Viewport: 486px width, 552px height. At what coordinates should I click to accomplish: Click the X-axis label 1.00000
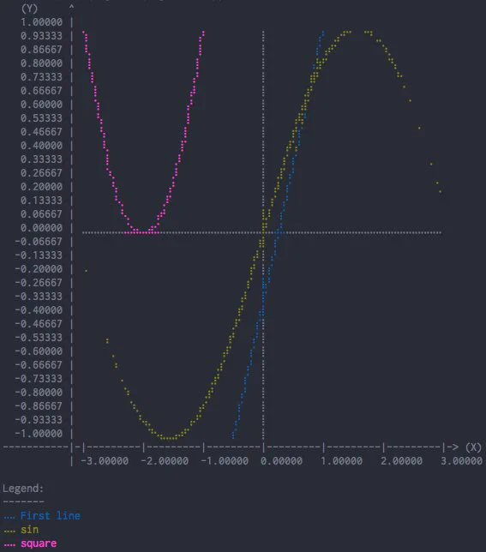[342, 461]
